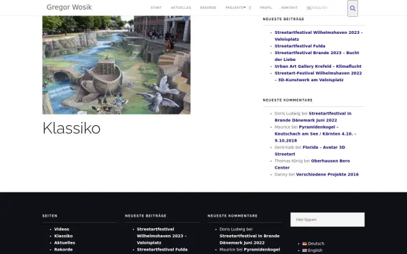
Task: Click the 3D street art ark image
Action: [116, 65]
